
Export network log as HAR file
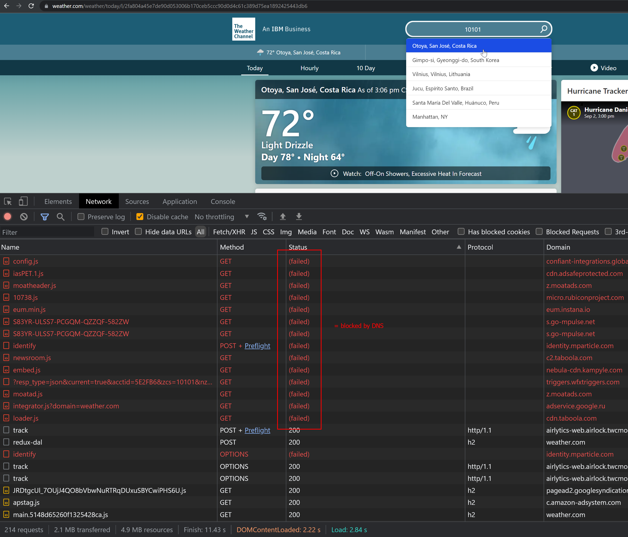click(x=299, y=217)
